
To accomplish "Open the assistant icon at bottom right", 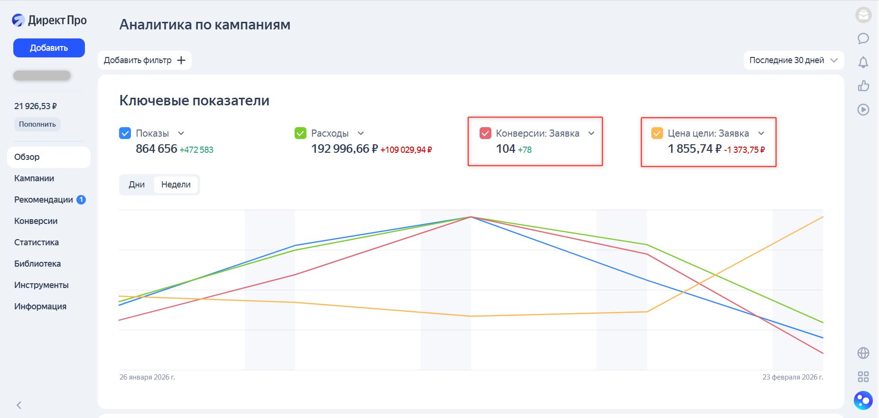I will click(863, 400).
